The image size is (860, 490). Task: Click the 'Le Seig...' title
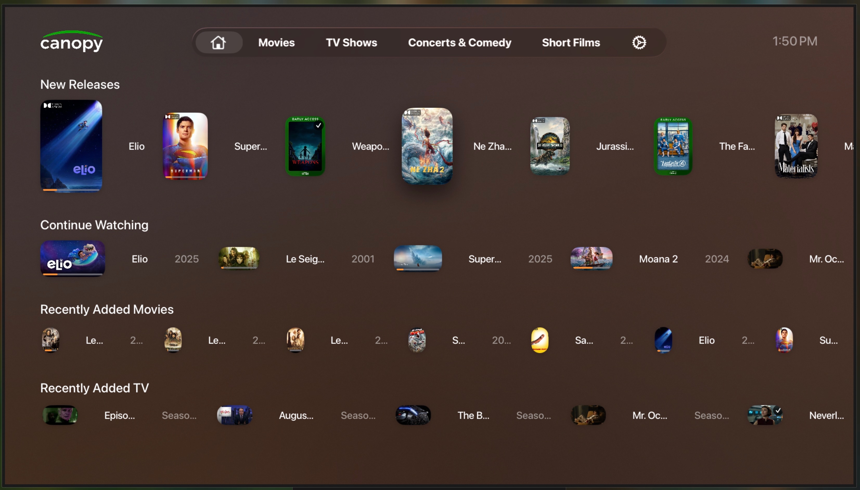pyautogui.click(x=305, y=259)
